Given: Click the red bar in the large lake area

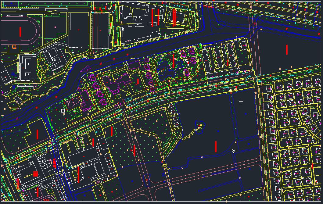Looking at the screenshot, I should (216, 146).
